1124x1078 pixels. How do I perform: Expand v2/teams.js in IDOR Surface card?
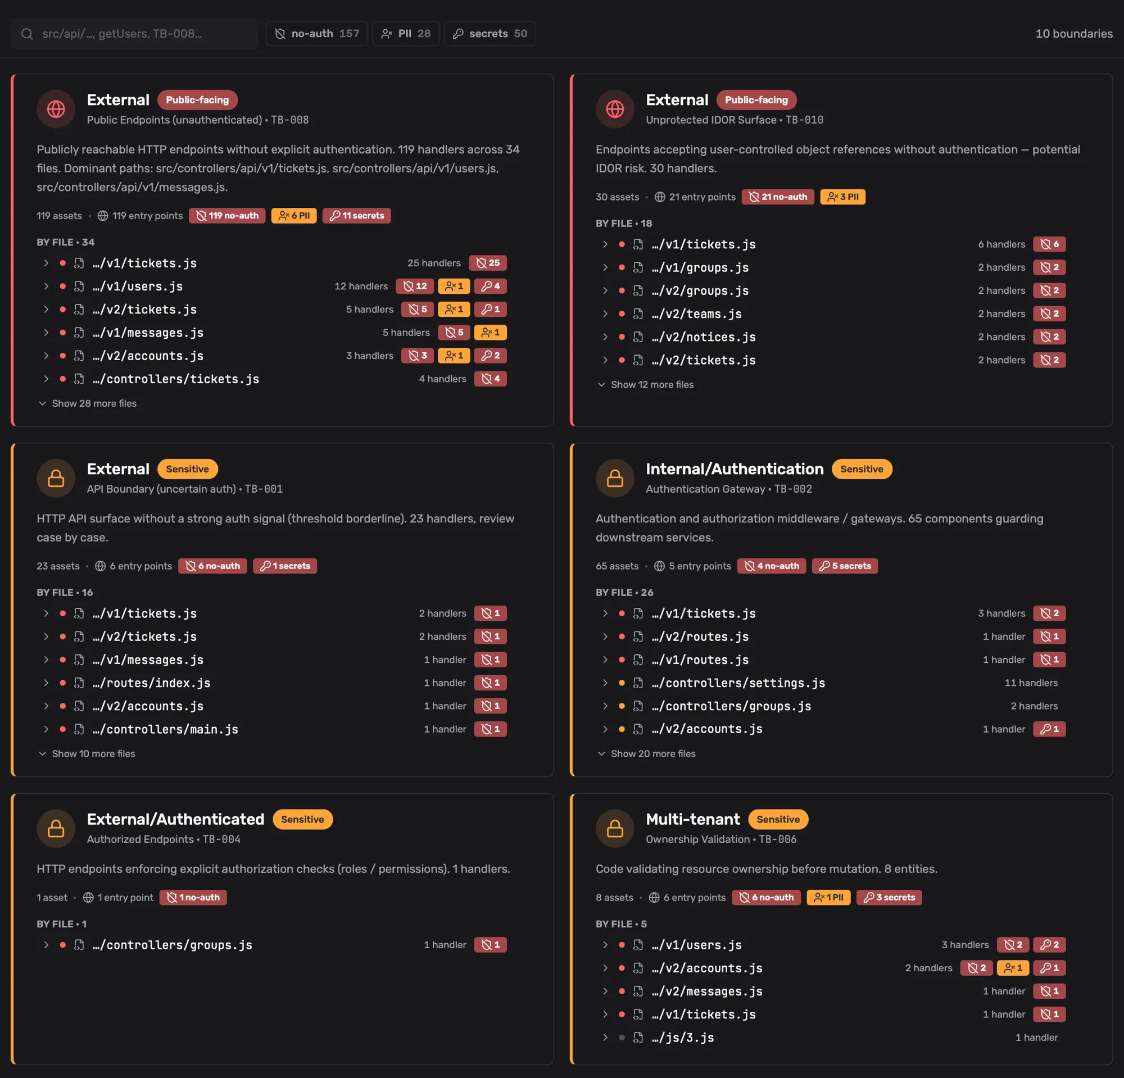tap(605, 313)
